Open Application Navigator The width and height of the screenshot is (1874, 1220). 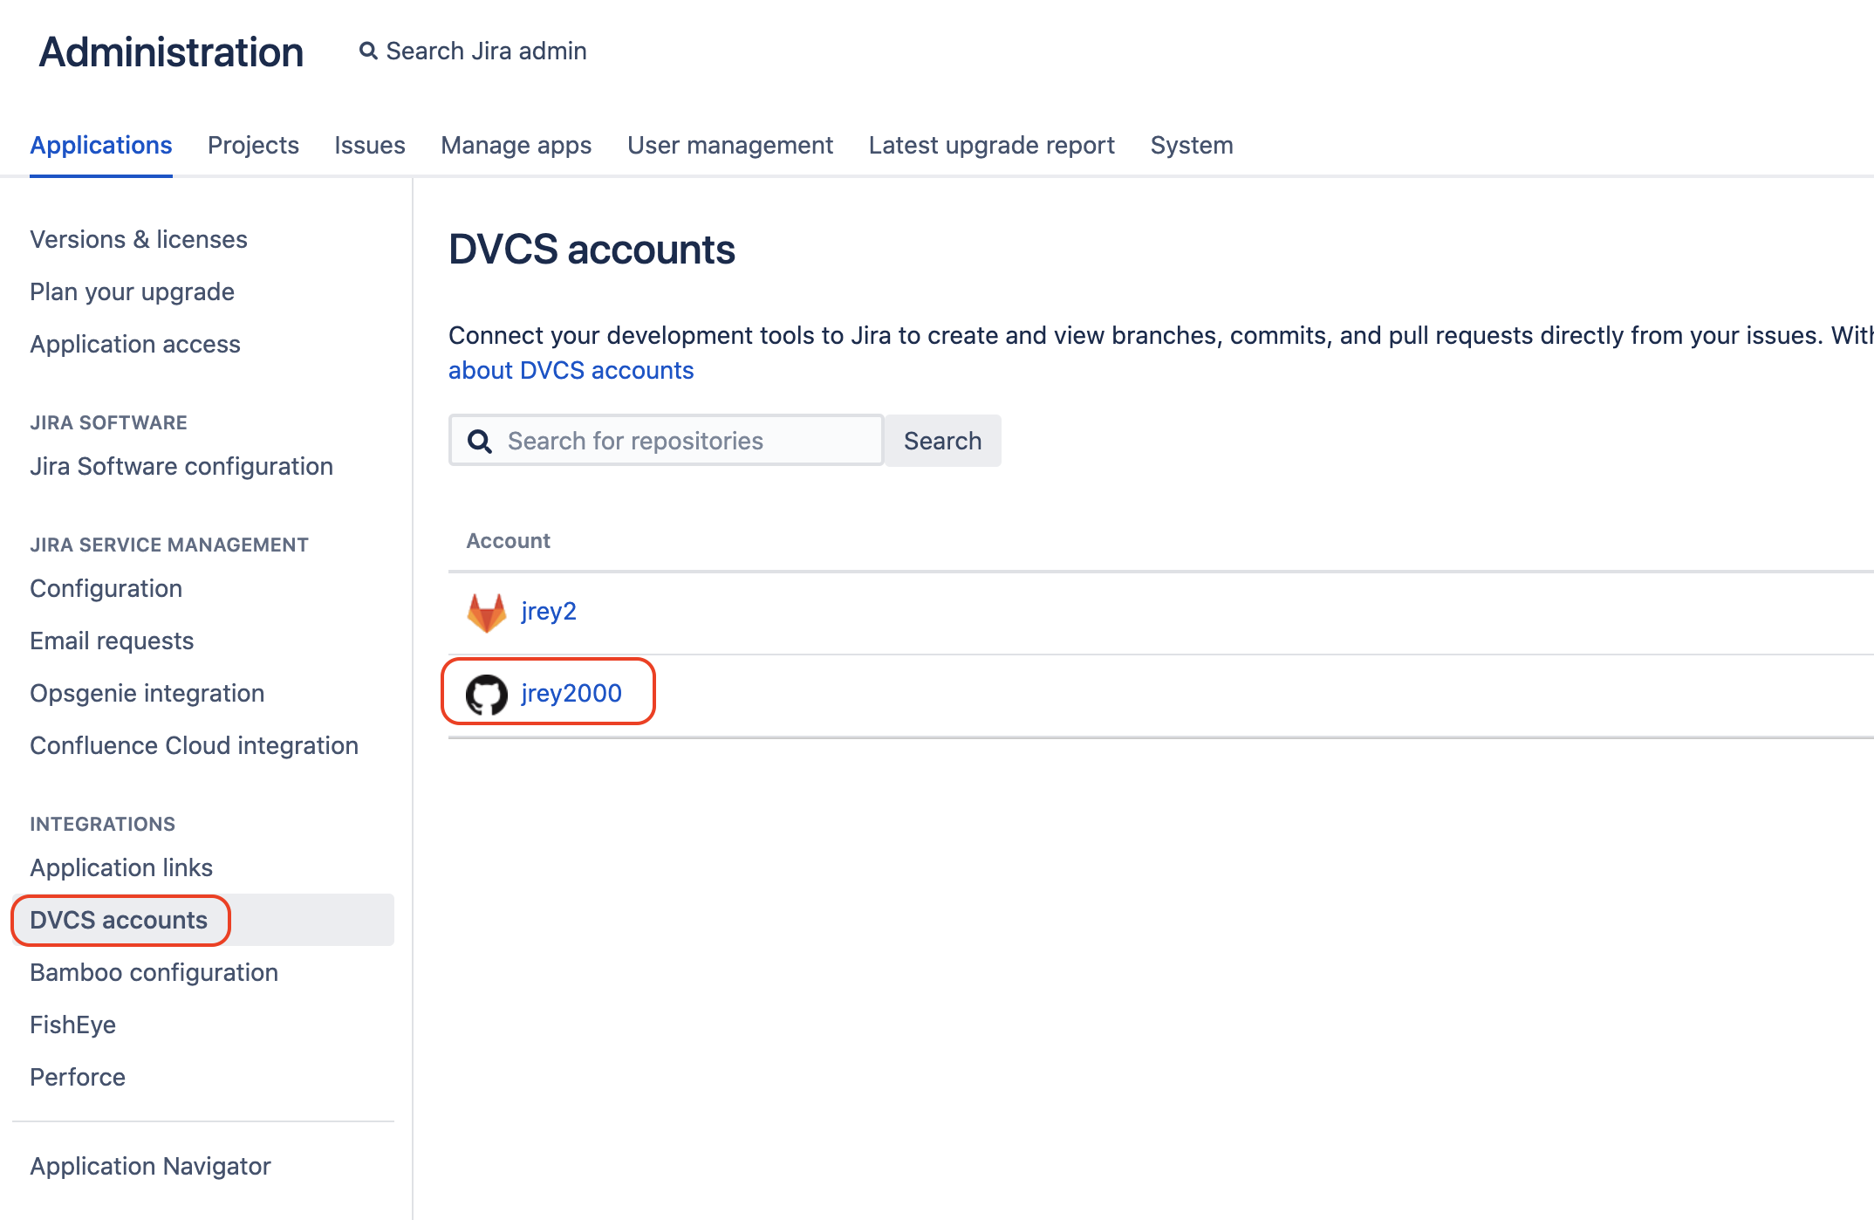(x=150, y=1166)
